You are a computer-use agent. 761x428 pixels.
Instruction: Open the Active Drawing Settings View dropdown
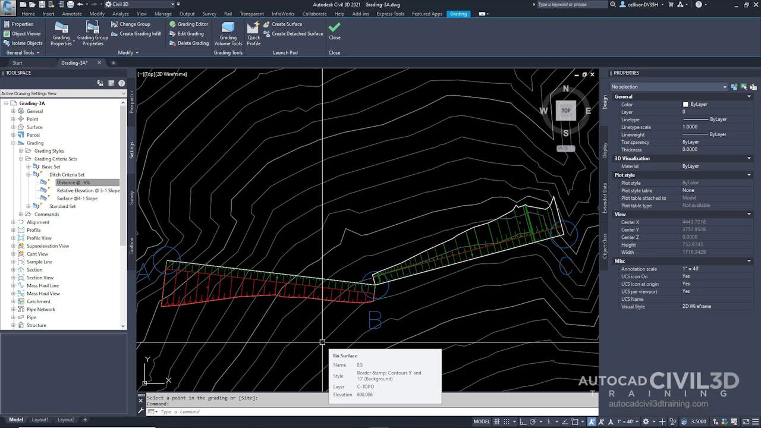click(123, 93)
